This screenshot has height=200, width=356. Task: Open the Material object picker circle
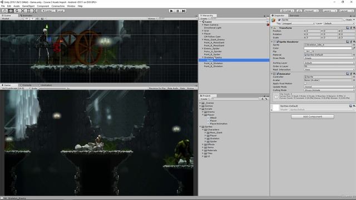coord(354,55)
